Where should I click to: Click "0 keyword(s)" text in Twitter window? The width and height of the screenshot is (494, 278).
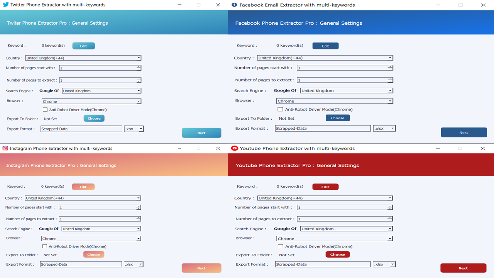pyautogui.click(x=53, y=46)
